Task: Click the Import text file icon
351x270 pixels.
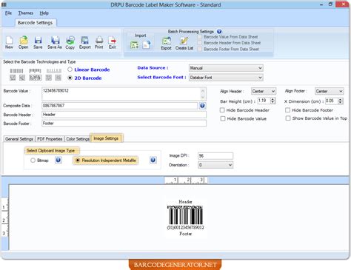Action: pyautogui.click(x=146, y=45)
